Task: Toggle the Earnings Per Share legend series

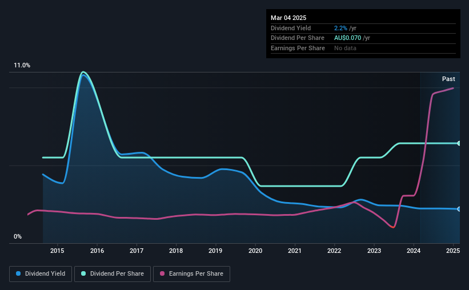Action: click(x=191, y=274)
